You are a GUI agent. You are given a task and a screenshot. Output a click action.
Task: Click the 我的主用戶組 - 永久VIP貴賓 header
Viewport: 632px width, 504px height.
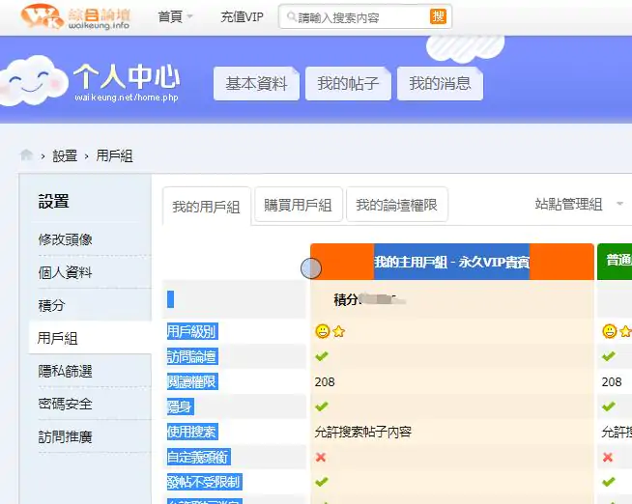click(x=452, y=262)
